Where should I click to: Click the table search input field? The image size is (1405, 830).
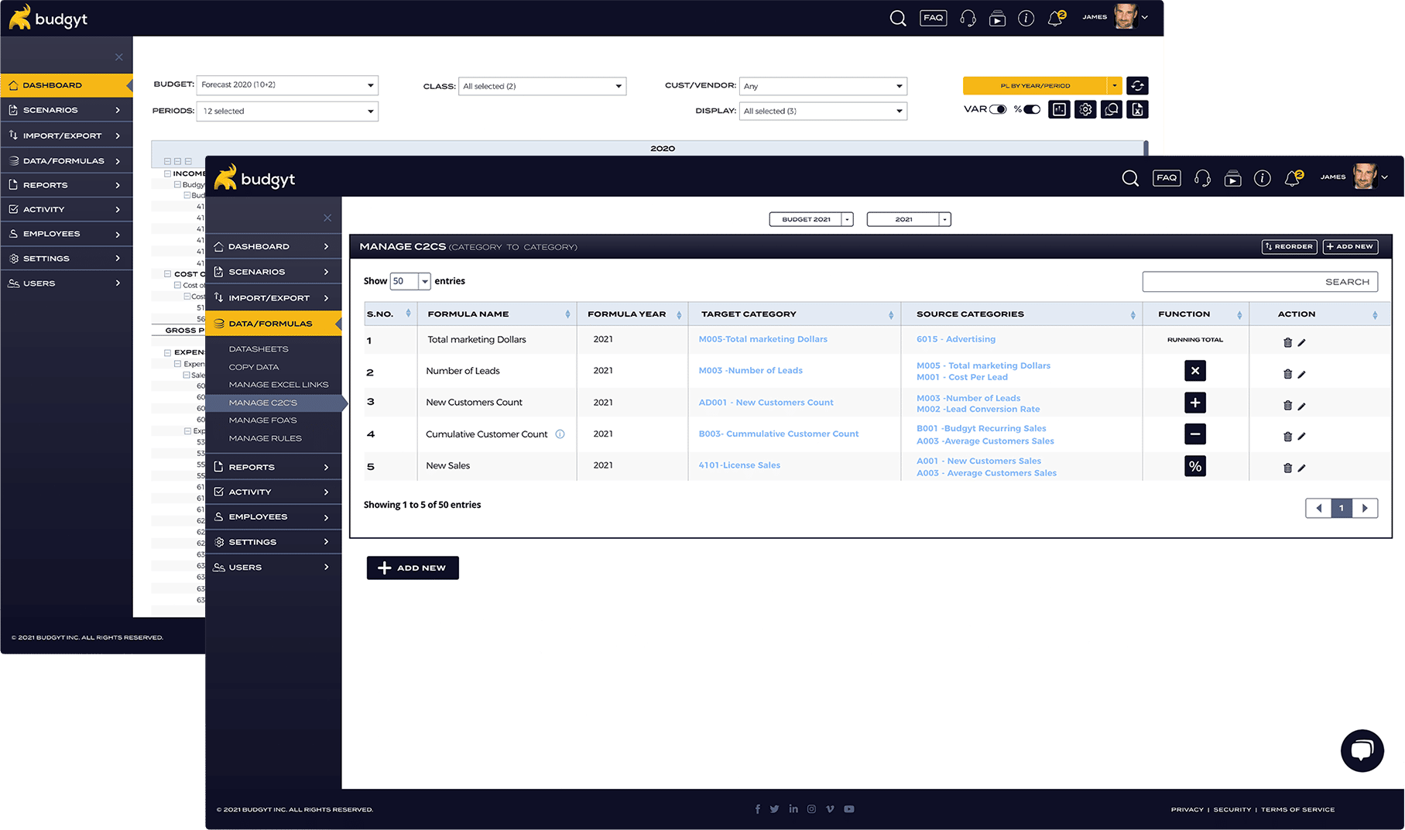tap(1260, 282)
